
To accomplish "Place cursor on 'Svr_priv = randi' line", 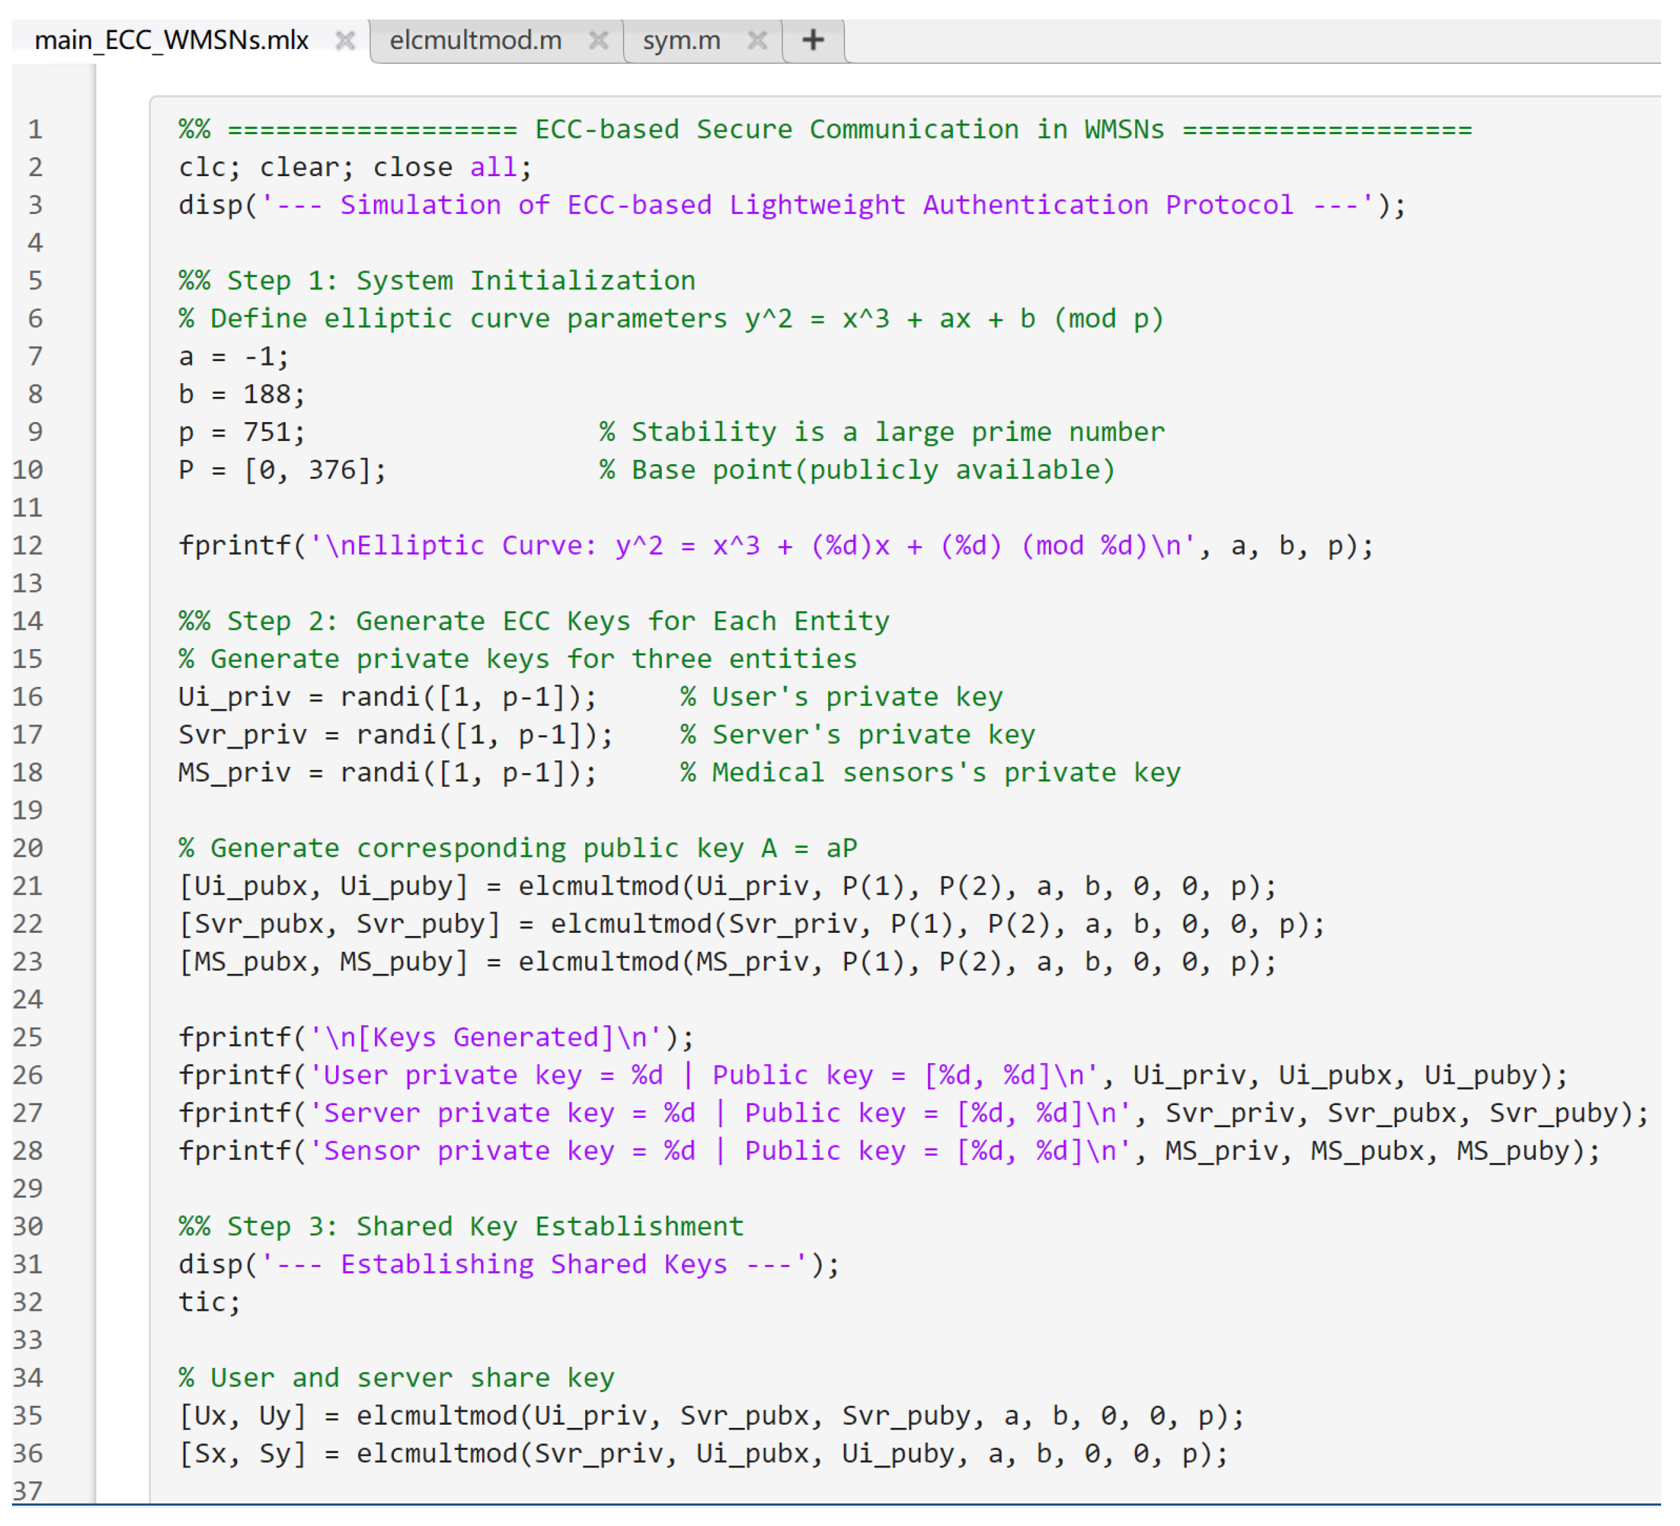I will [395, 735].
